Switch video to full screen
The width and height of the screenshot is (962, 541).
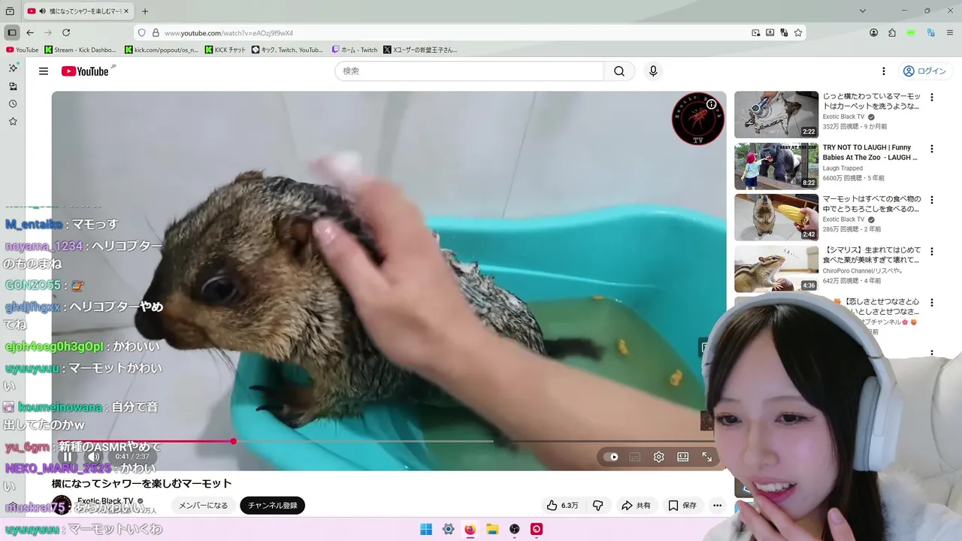pyautogui.click(x=707, y=457)
